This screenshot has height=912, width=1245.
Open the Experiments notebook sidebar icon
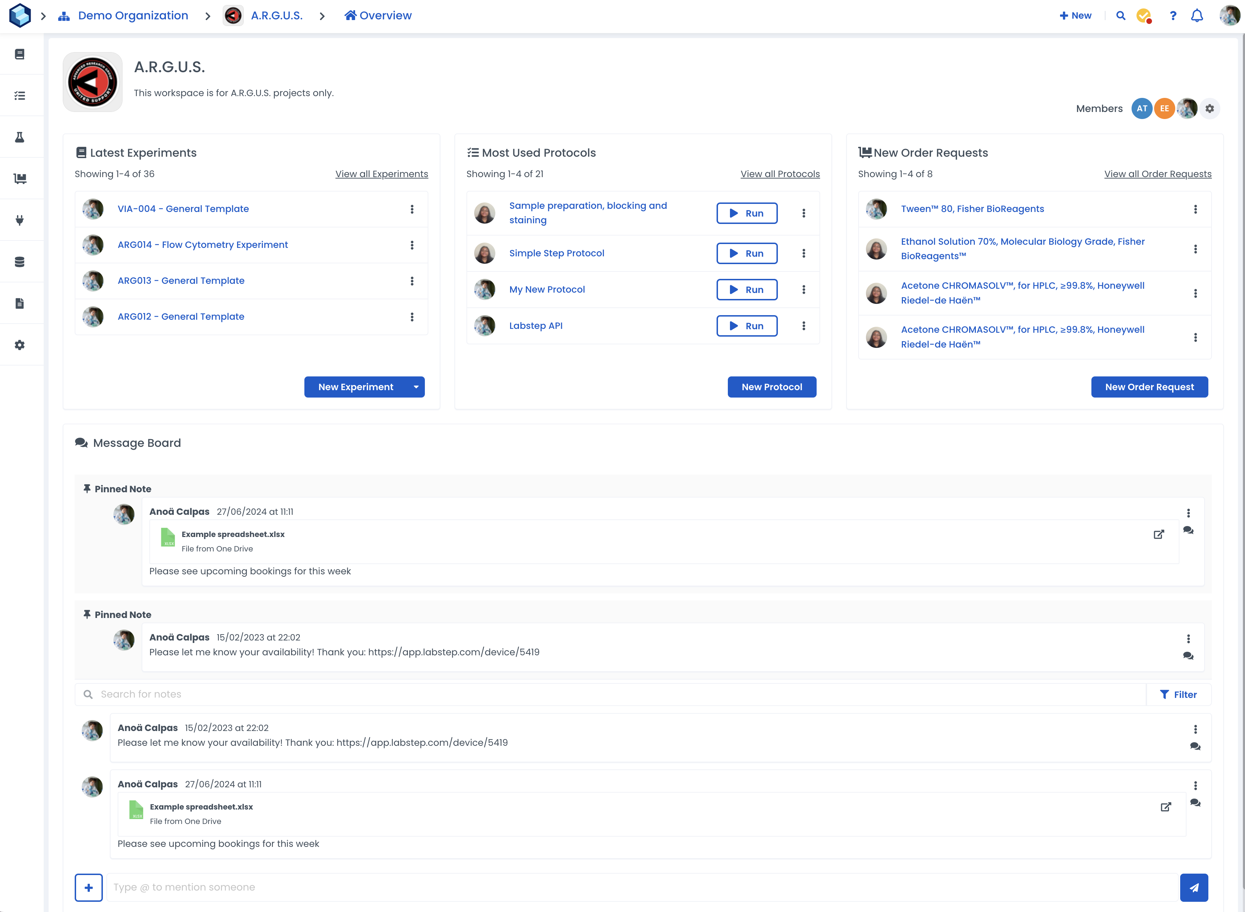(20, 54)
